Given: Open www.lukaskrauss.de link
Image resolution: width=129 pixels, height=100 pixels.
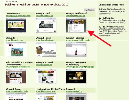Looking at the screenshot, I should [45, 16].
